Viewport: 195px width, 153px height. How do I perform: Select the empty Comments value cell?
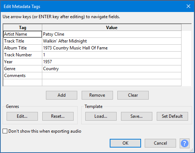pyautogui.click(x=112, y=76)
